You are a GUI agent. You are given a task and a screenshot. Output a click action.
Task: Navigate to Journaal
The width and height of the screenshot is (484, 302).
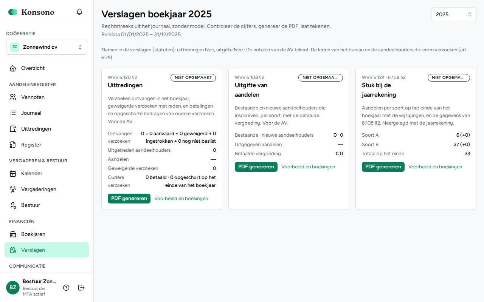(47, 113)
